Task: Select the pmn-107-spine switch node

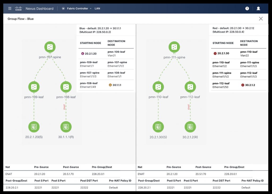Action: pos(50,47)
